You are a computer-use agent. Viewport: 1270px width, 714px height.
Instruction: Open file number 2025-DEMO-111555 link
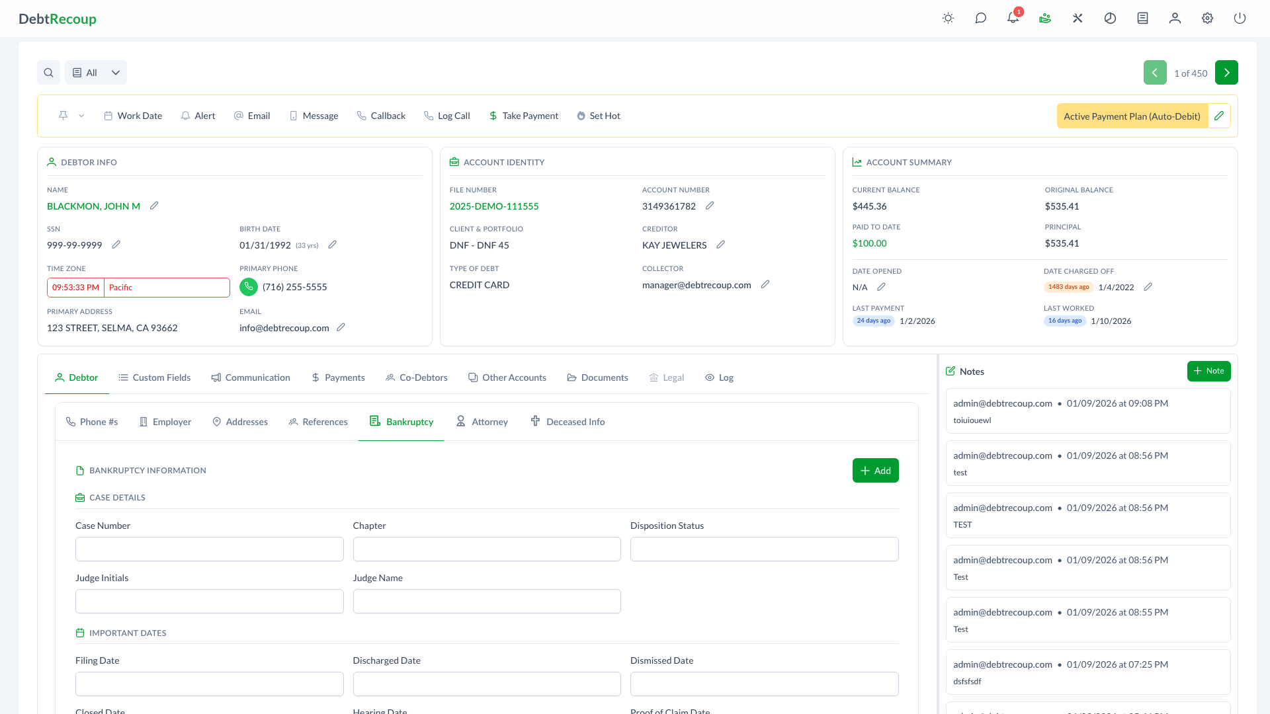coord(494,206)
